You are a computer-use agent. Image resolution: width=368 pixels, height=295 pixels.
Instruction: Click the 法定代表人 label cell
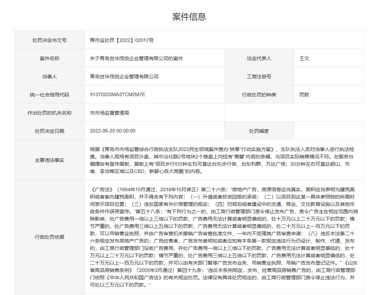(x=259, y=58)
